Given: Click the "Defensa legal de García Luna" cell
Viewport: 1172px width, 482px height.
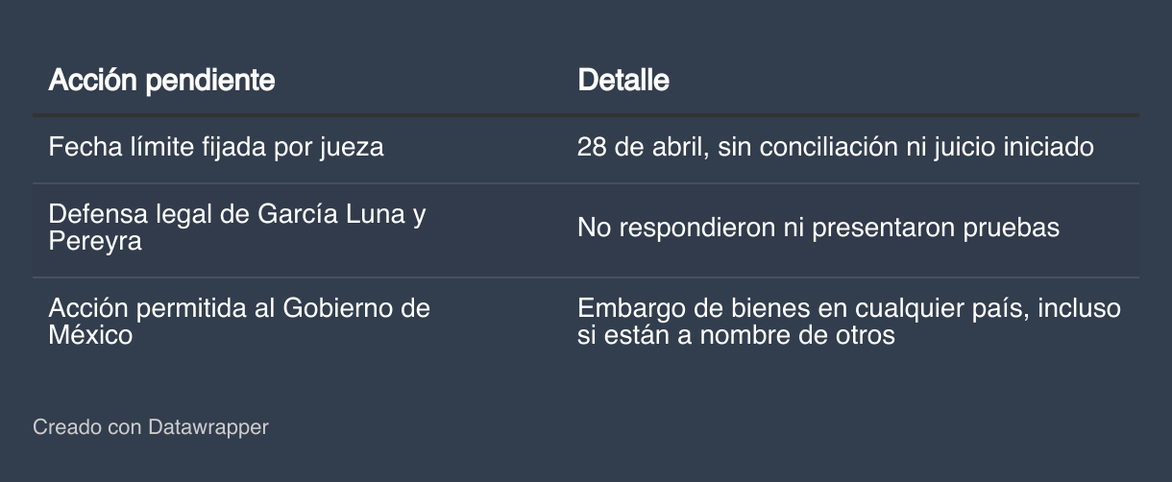Looking at the screenshot, I should click(x=236, y=215).
